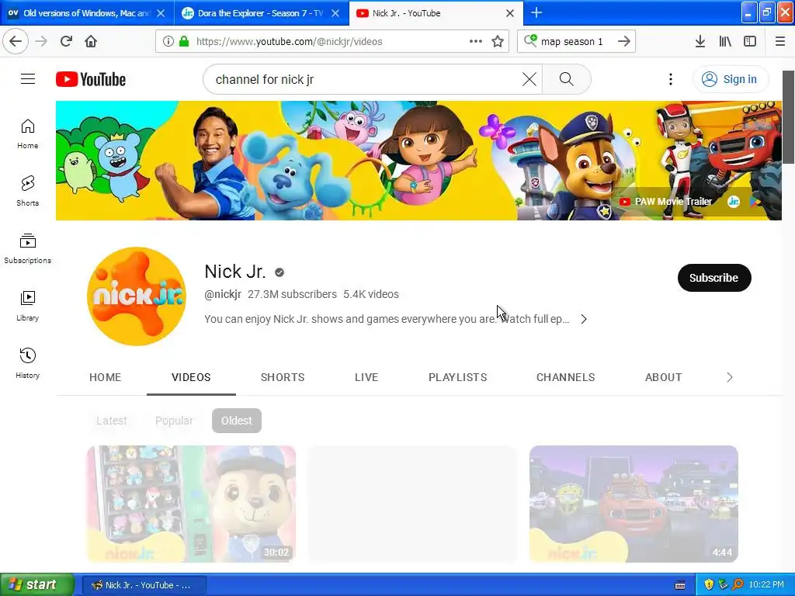Subscribe to the Nick Jr. channel
795x596 pixels.
(714, 278)
